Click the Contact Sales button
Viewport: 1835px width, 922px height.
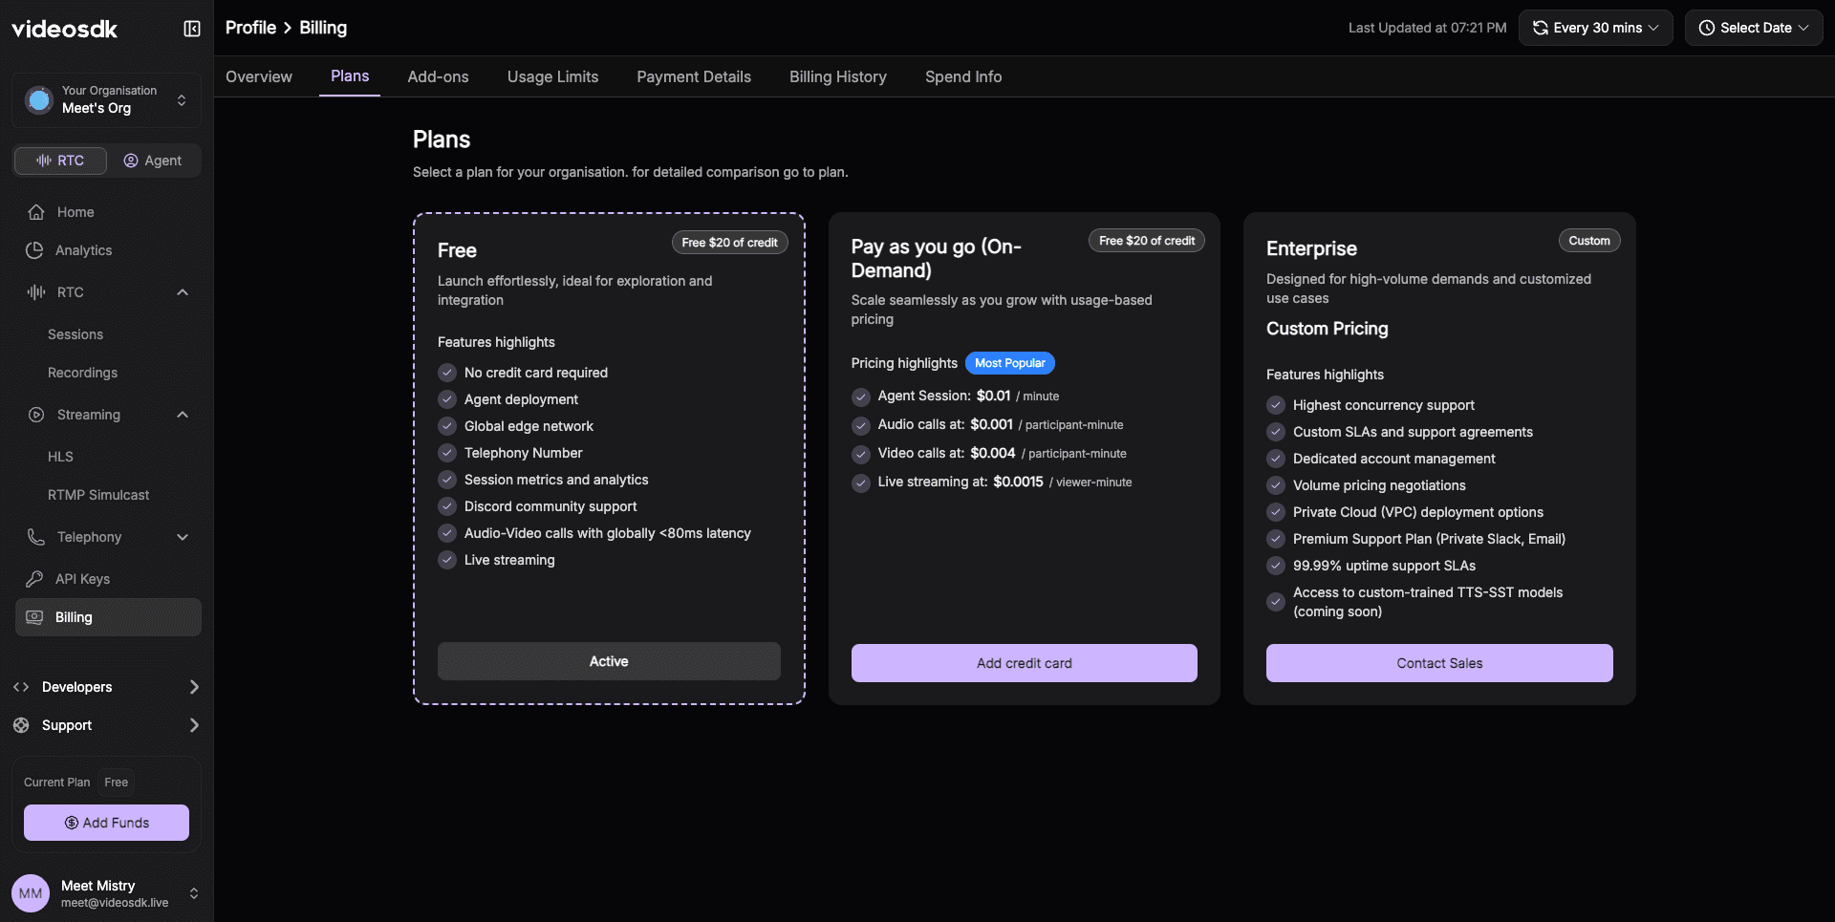pos(1438,662)
